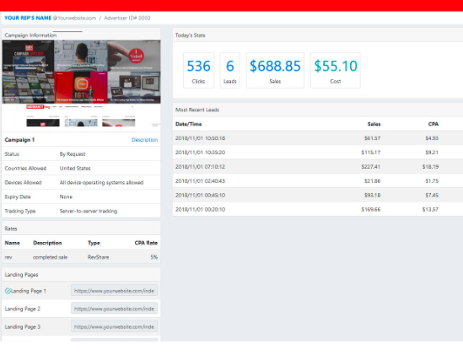Click the CPA column header in leads table

(433, 124)
